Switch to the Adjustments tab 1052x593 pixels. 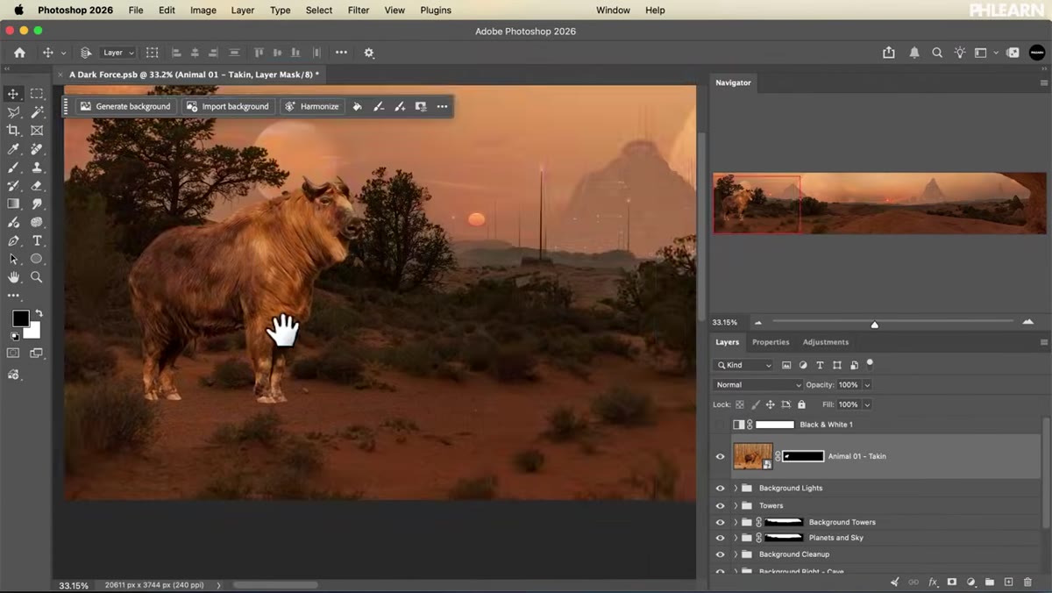826,342
